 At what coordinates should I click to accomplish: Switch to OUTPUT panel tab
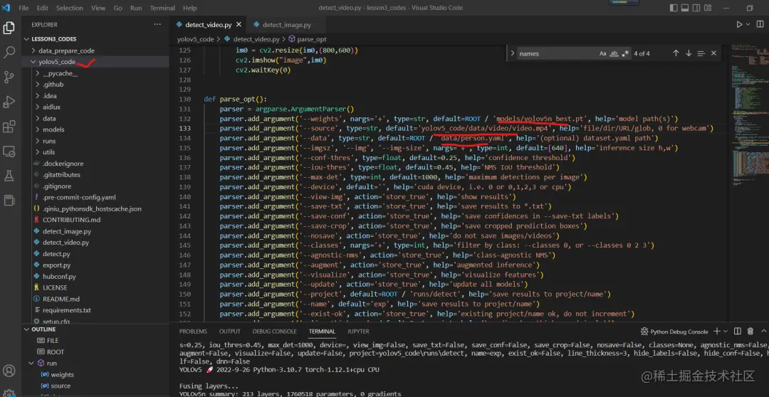point(229,332)
